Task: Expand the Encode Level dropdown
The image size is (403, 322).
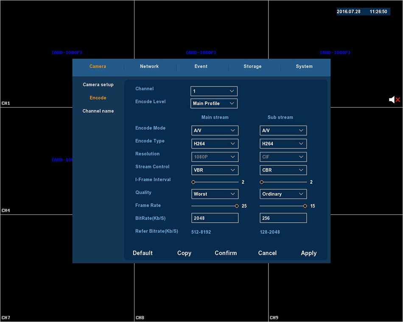Action: point(214,103)
